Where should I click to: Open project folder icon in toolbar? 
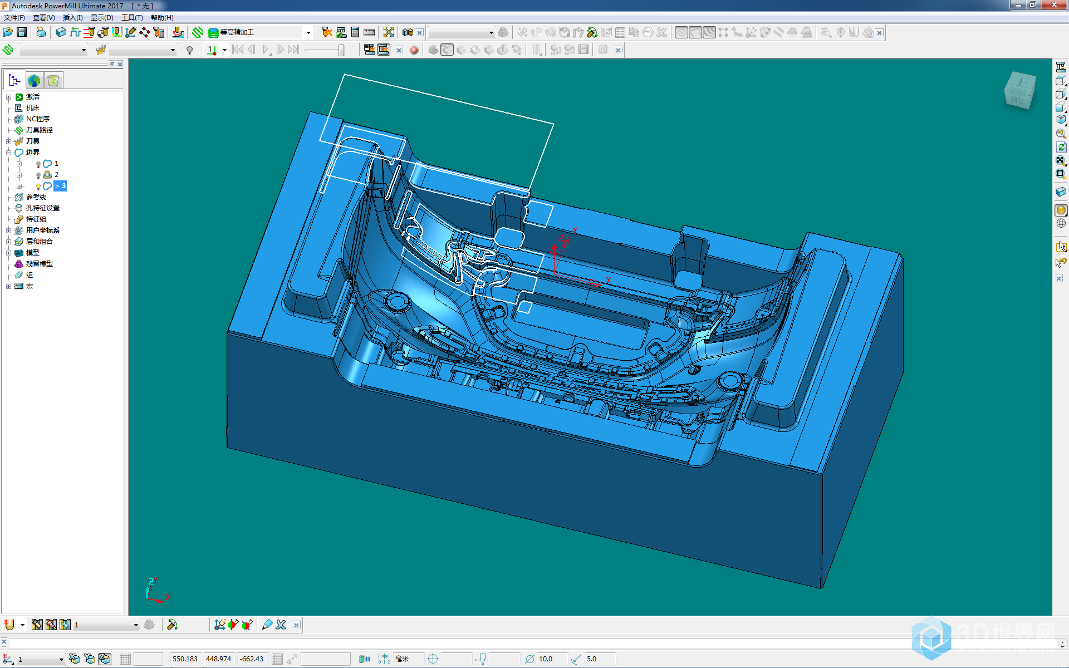pyautogui.click(x=8, y=32)
